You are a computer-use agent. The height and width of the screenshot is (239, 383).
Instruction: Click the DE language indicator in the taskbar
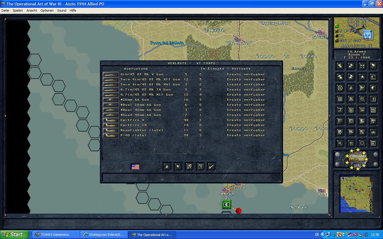pos(317,235)
